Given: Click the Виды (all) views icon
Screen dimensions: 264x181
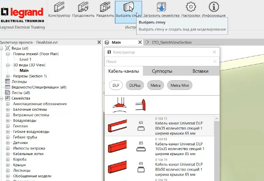Looking at the screenshot, I should point(7,48).
